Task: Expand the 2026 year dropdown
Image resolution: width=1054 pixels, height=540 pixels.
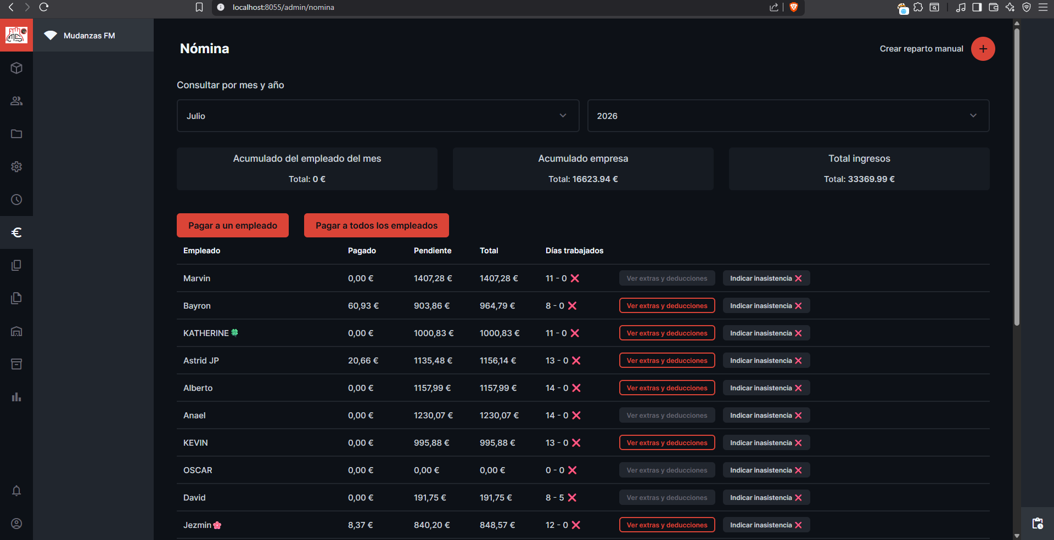Action: pos(788,116)
